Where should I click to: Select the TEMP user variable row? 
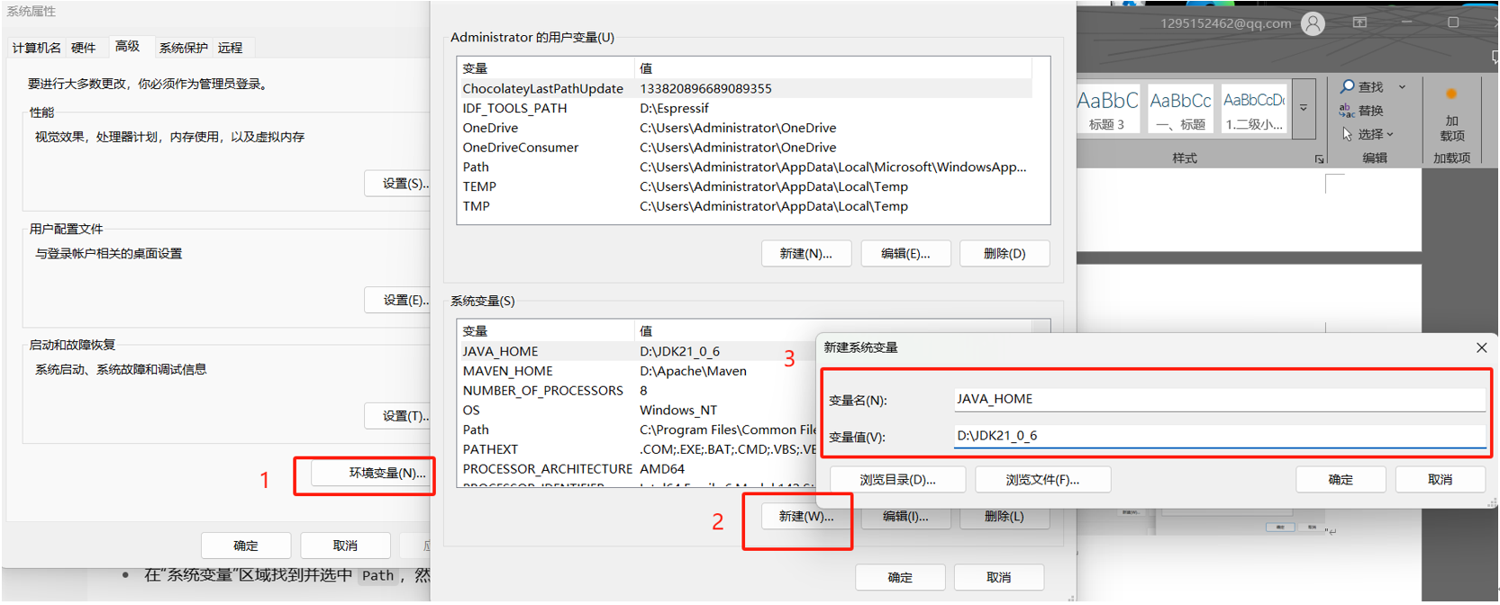point(745,186)
